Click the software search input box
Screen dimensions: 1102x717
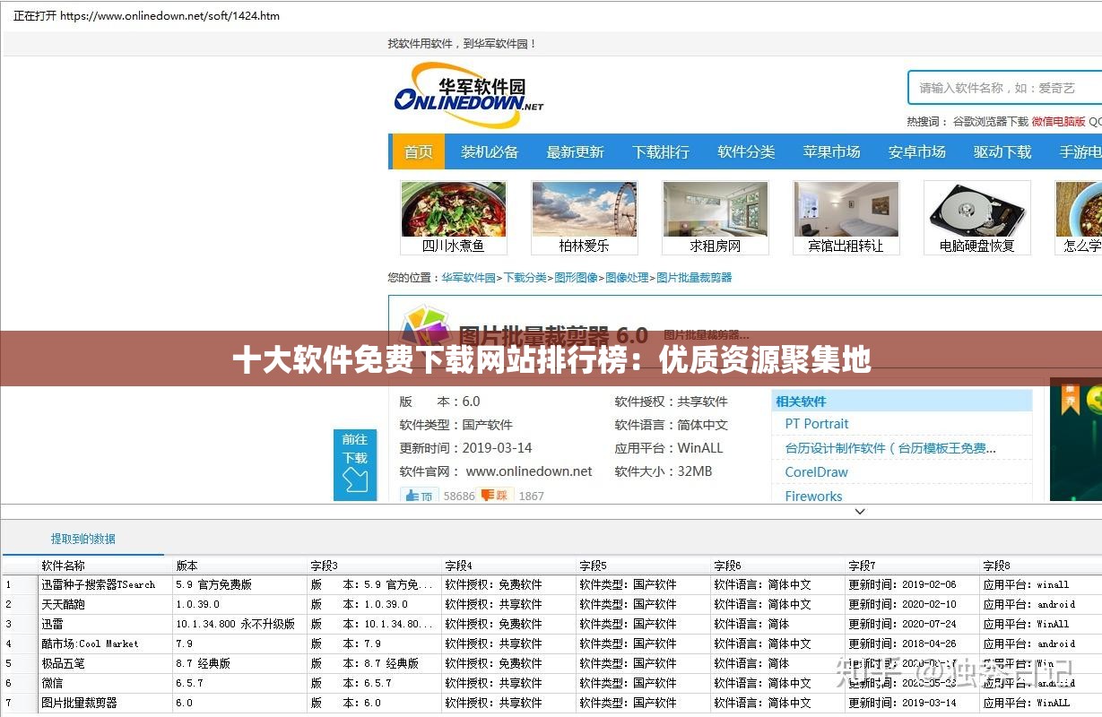coord(995,88)
